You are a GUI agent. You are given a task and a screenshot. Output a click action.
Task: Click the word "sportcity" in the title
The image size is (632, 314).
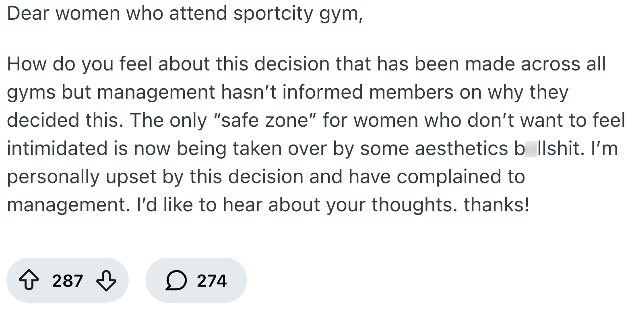click(273, 14)
